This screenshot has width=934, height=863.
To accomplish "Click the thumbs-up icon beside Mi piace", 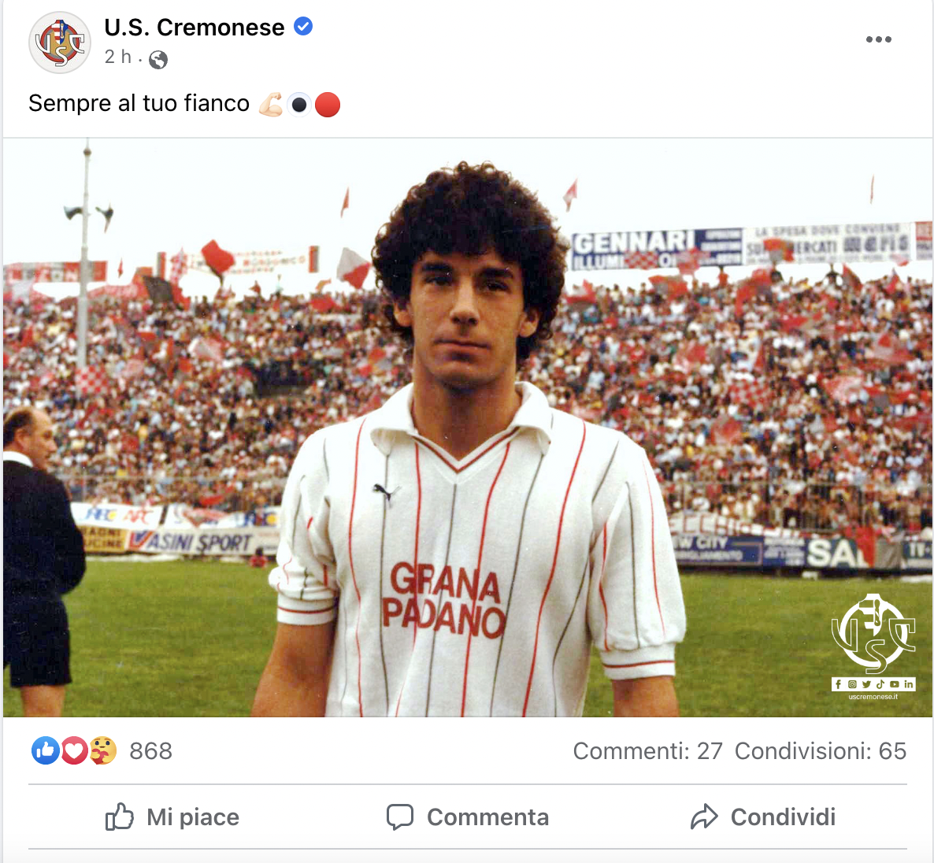I will (x=119, y=817).
